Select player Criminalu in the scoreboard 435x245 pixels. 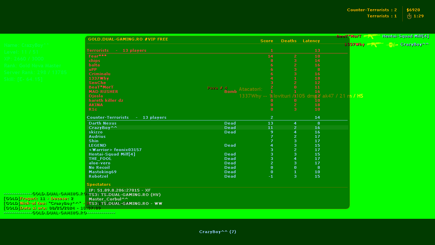coord(100,74)
